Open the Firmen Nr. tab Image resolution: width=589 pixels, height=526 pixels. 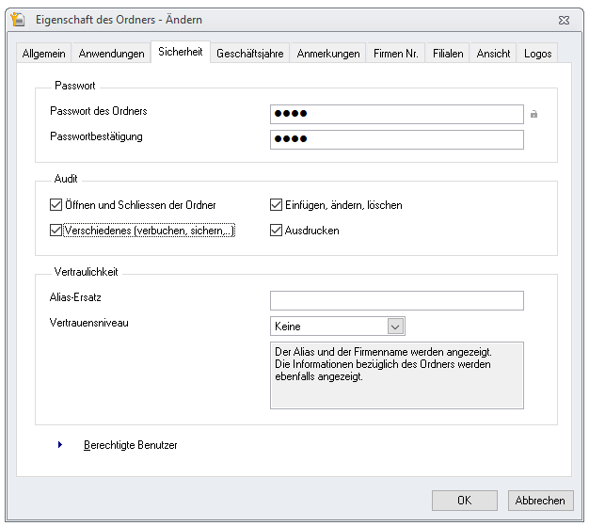coord(397,54)
